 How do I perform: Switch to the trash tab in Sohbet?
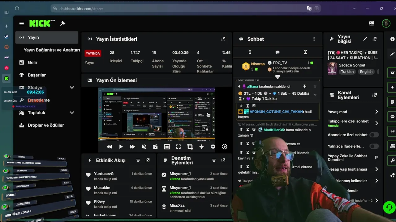point(250,52)
